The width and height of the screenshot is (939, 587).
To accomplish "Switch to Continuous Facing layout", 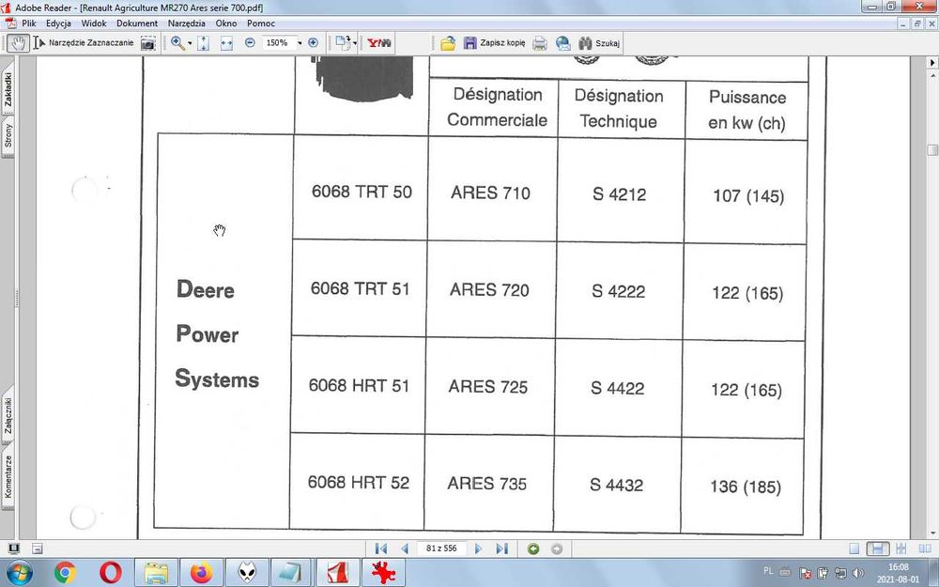I will tap(901, 548).
